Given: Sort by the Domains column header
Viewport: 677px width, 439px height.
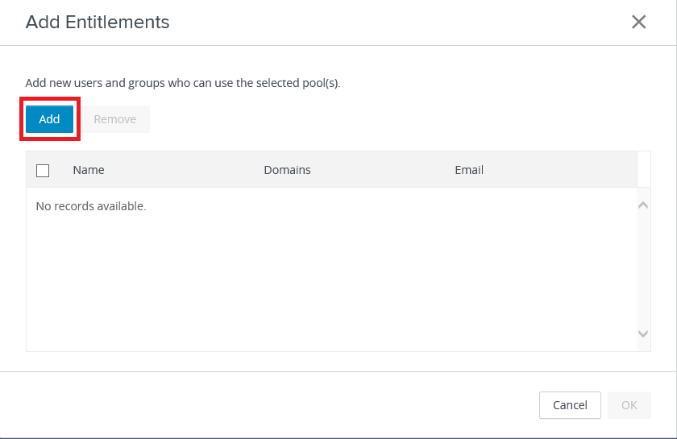Looking at the screenshot, I should click(x=287, y=170).
